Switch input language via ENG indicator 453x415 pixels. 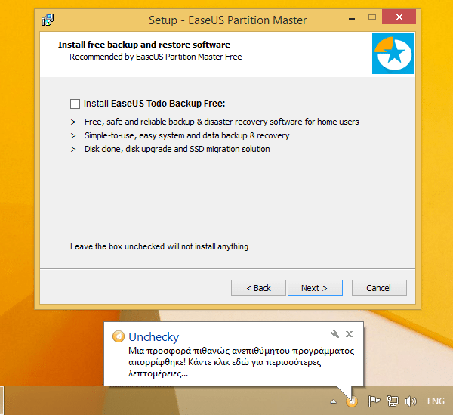tap(436, 401)
